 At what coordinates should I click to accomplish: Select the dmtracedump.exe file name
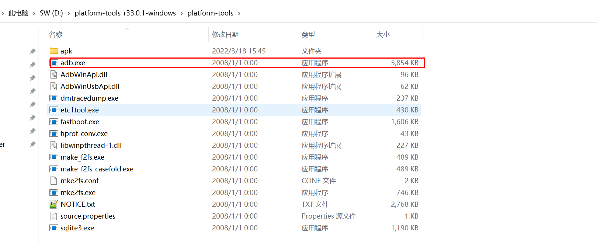click(x=89, y=98)
